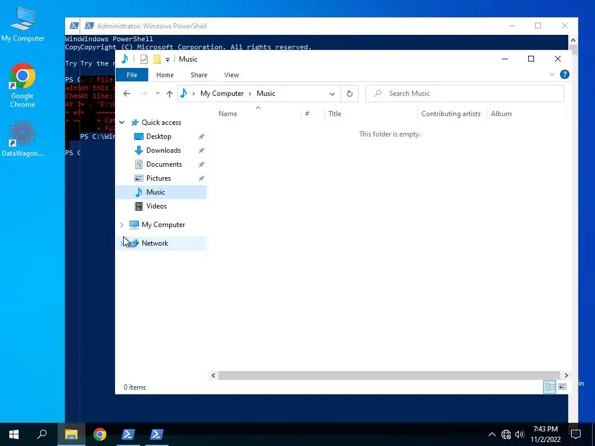This screenshot has height=446, width=595.
Task: Open the Recent locations dropdown
Action: 157,93
